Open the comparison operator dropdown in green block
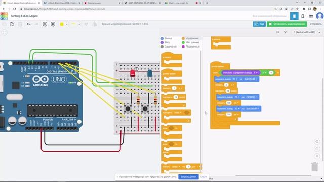Image resolution: width=324 pixels, height=182 pixels. (264, 73)
